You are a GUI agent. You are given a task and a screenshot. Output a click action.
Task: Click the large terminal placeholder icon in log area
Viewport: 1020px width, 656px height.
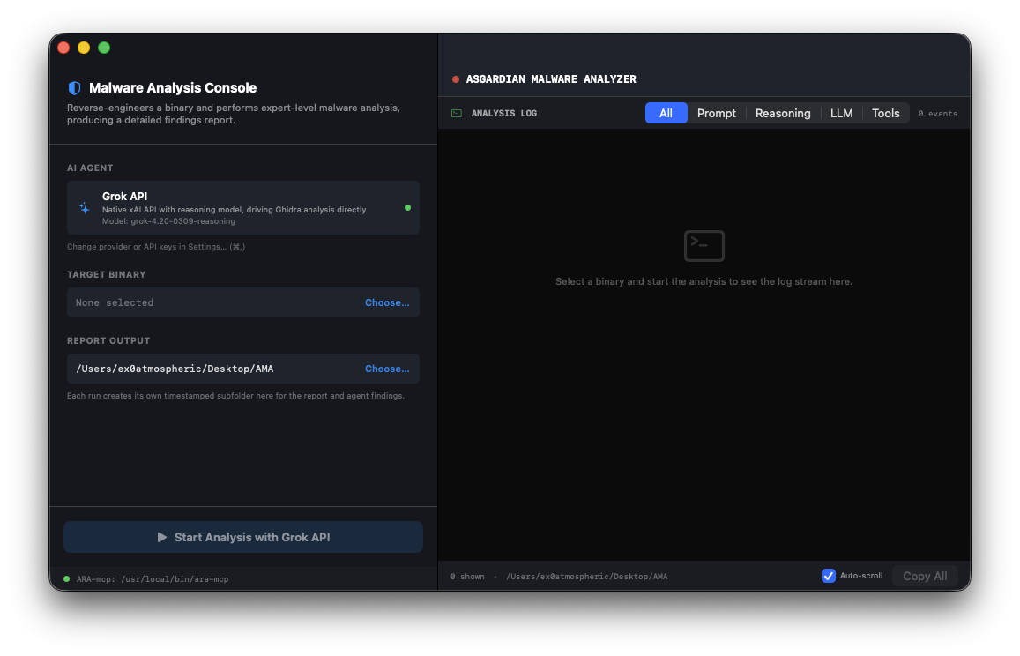704,246
